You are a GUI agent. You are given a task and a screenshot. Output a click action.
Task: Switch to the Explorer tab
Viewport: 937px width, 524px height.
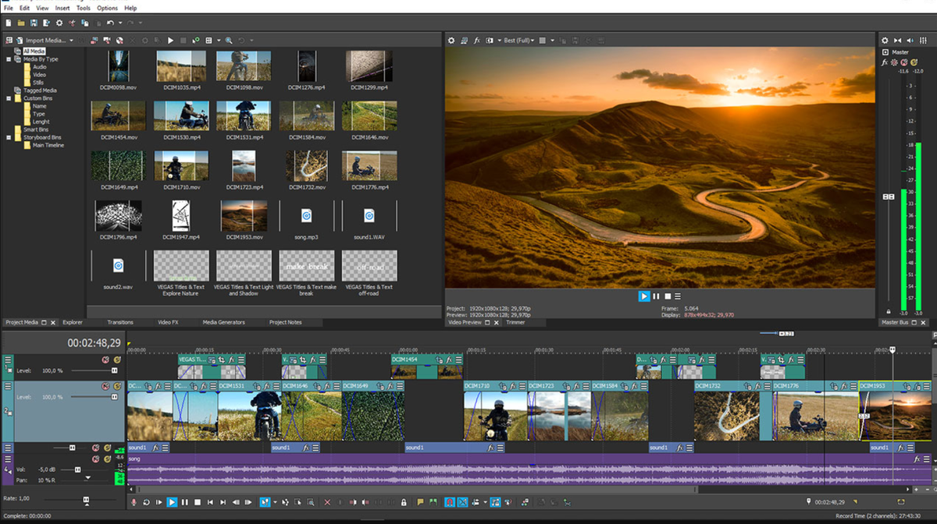click(73, 322)
